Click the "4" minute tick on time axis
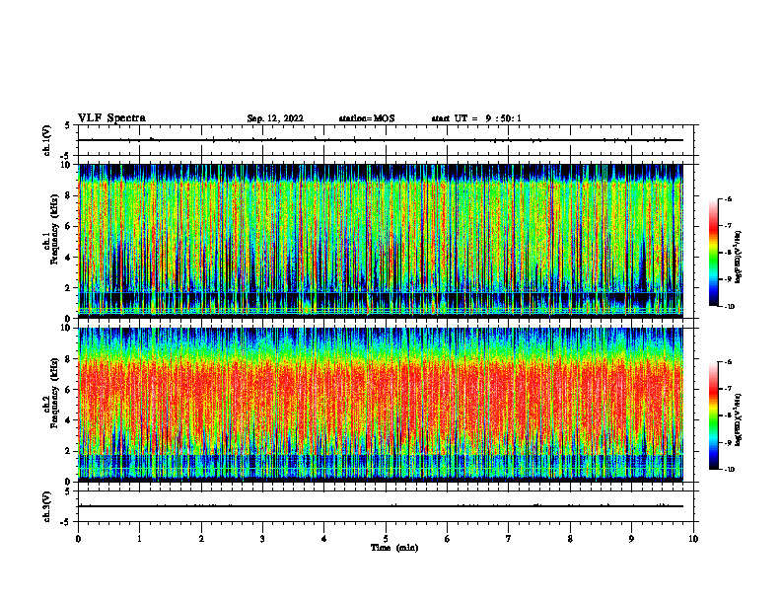Viewport: 781px width, 604px height. click(x=324, y=539)
